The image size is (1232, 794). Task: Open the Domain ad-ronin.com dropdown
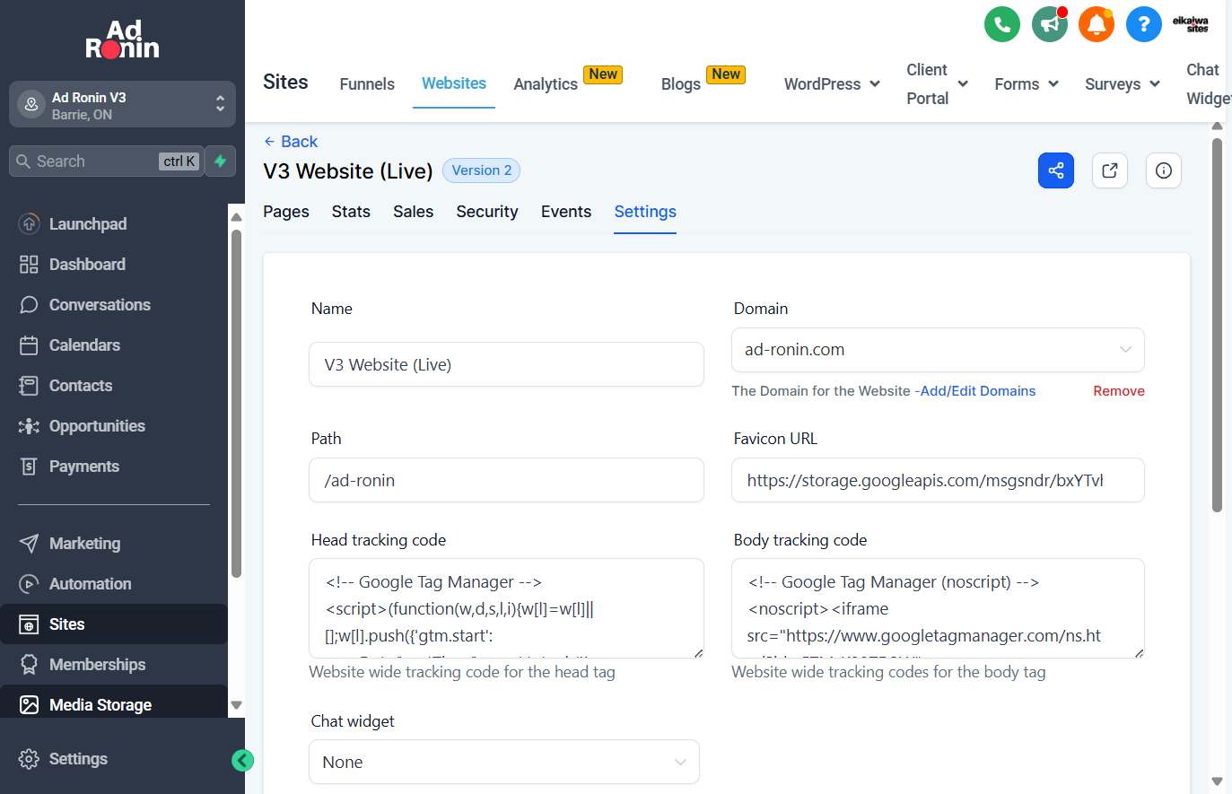(938, 350)
